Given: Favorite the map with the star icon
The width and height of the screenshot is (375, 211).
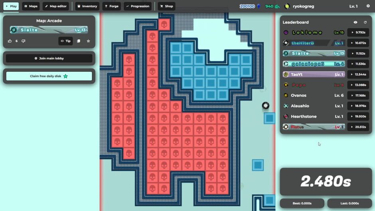Looking at the screenshot, I should [88, 41].
